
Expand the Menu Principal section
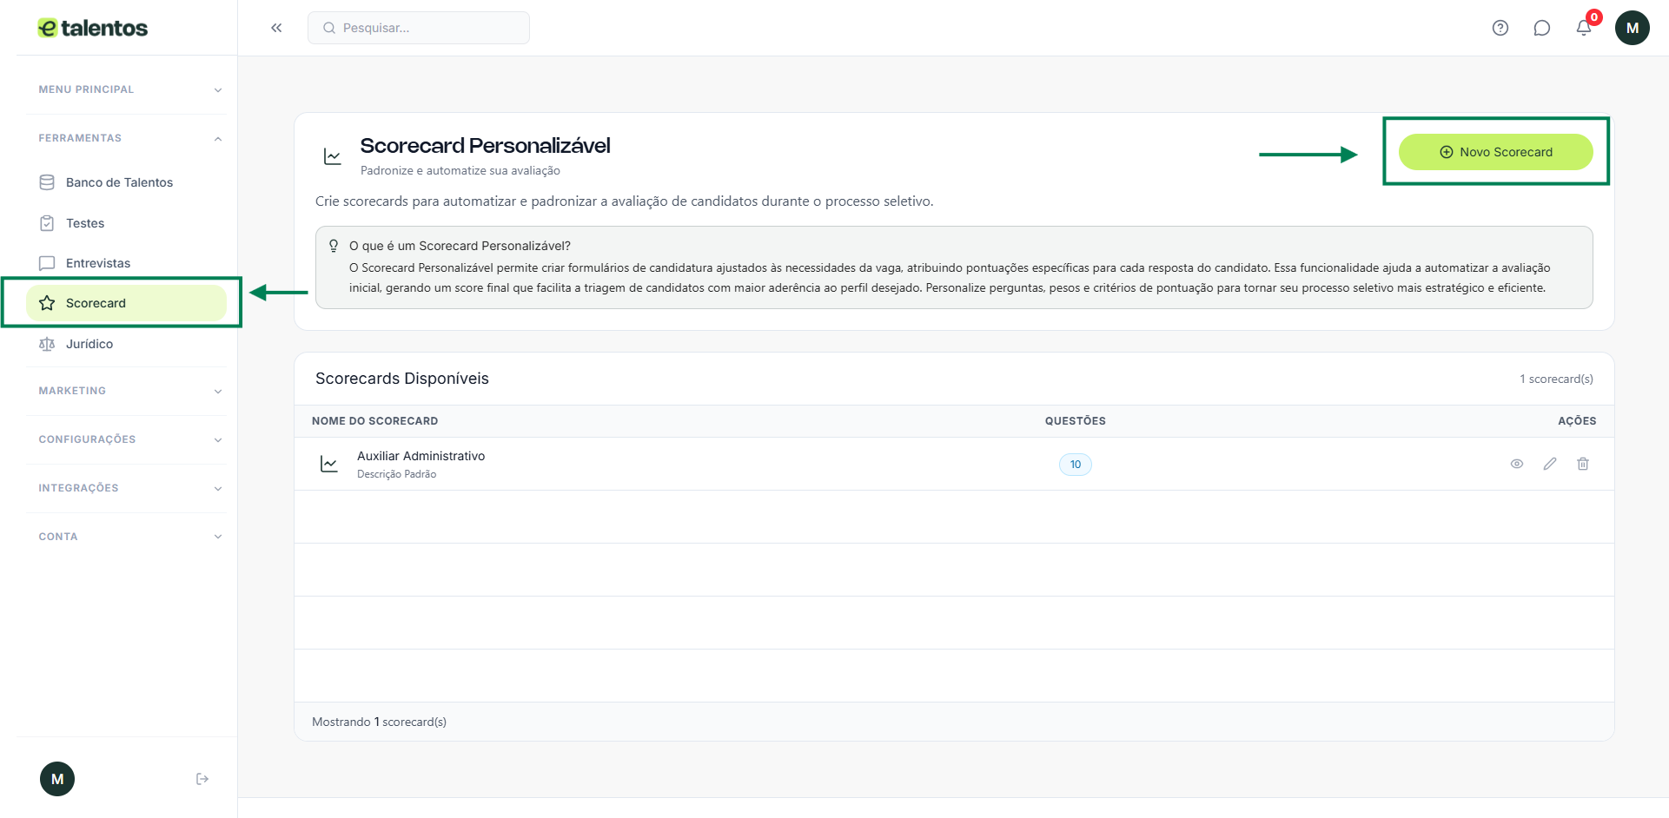(x=130, y=89)
